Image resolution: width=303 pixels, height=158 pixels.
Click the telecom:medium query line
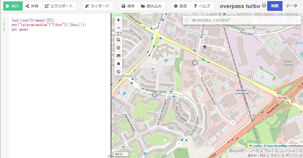(49, 25)
